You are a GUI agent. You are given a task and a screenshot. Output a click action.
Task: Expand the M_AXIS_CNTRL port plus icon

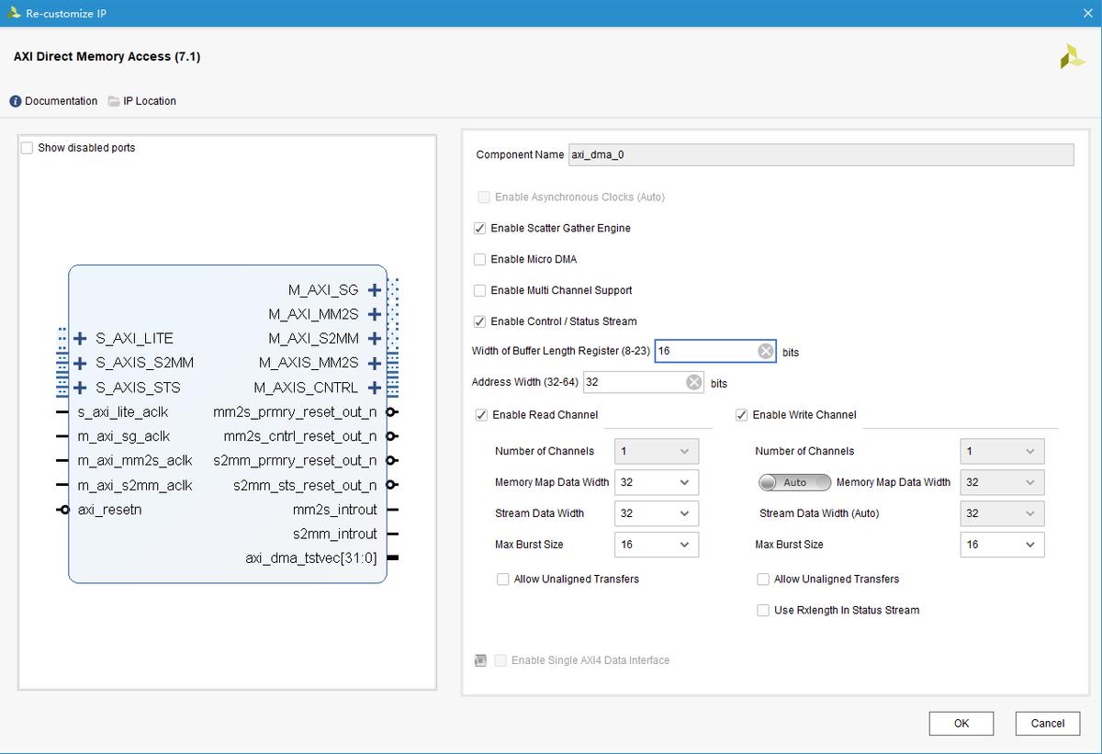coord(374,388)
